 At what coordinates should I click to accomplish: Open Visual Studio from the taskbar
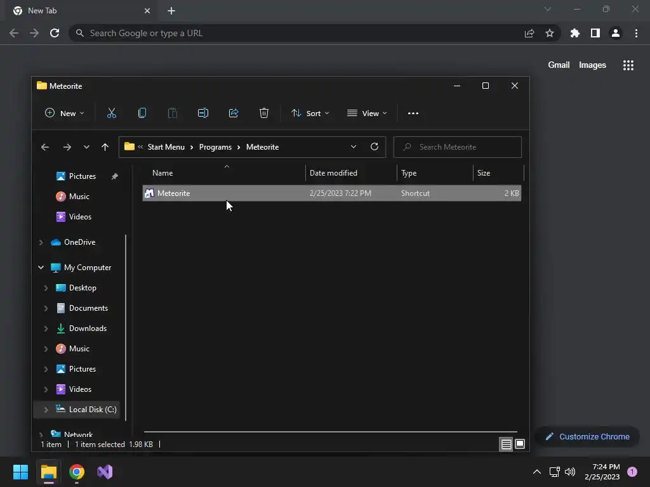coord(105,472)
